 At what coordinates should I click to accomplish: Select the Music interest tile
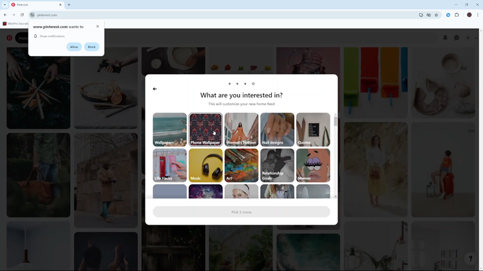coord(205,165)
